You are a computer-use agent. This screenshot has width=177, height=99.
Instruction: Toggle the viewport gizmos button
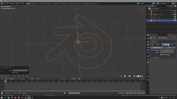click(x=125, y=76)
